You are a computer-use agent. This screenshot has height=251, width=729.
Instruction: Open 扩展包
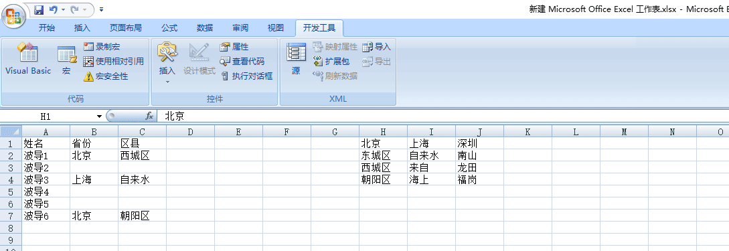point(331,62)
